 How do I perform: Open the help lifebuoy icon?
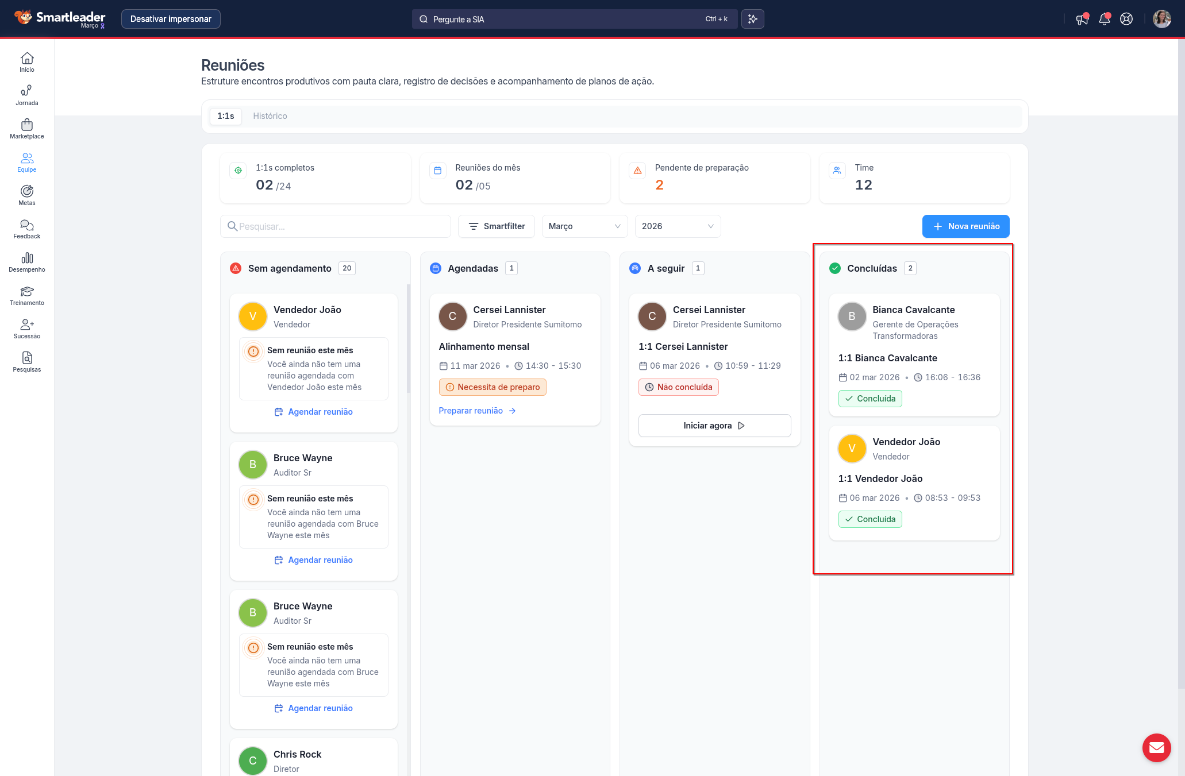click(1126, 19)
